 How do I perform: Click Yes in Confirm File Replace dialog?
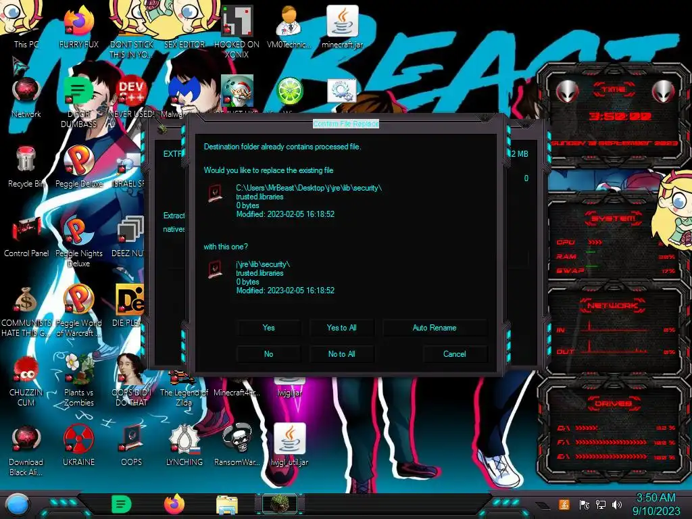[268, 328]
